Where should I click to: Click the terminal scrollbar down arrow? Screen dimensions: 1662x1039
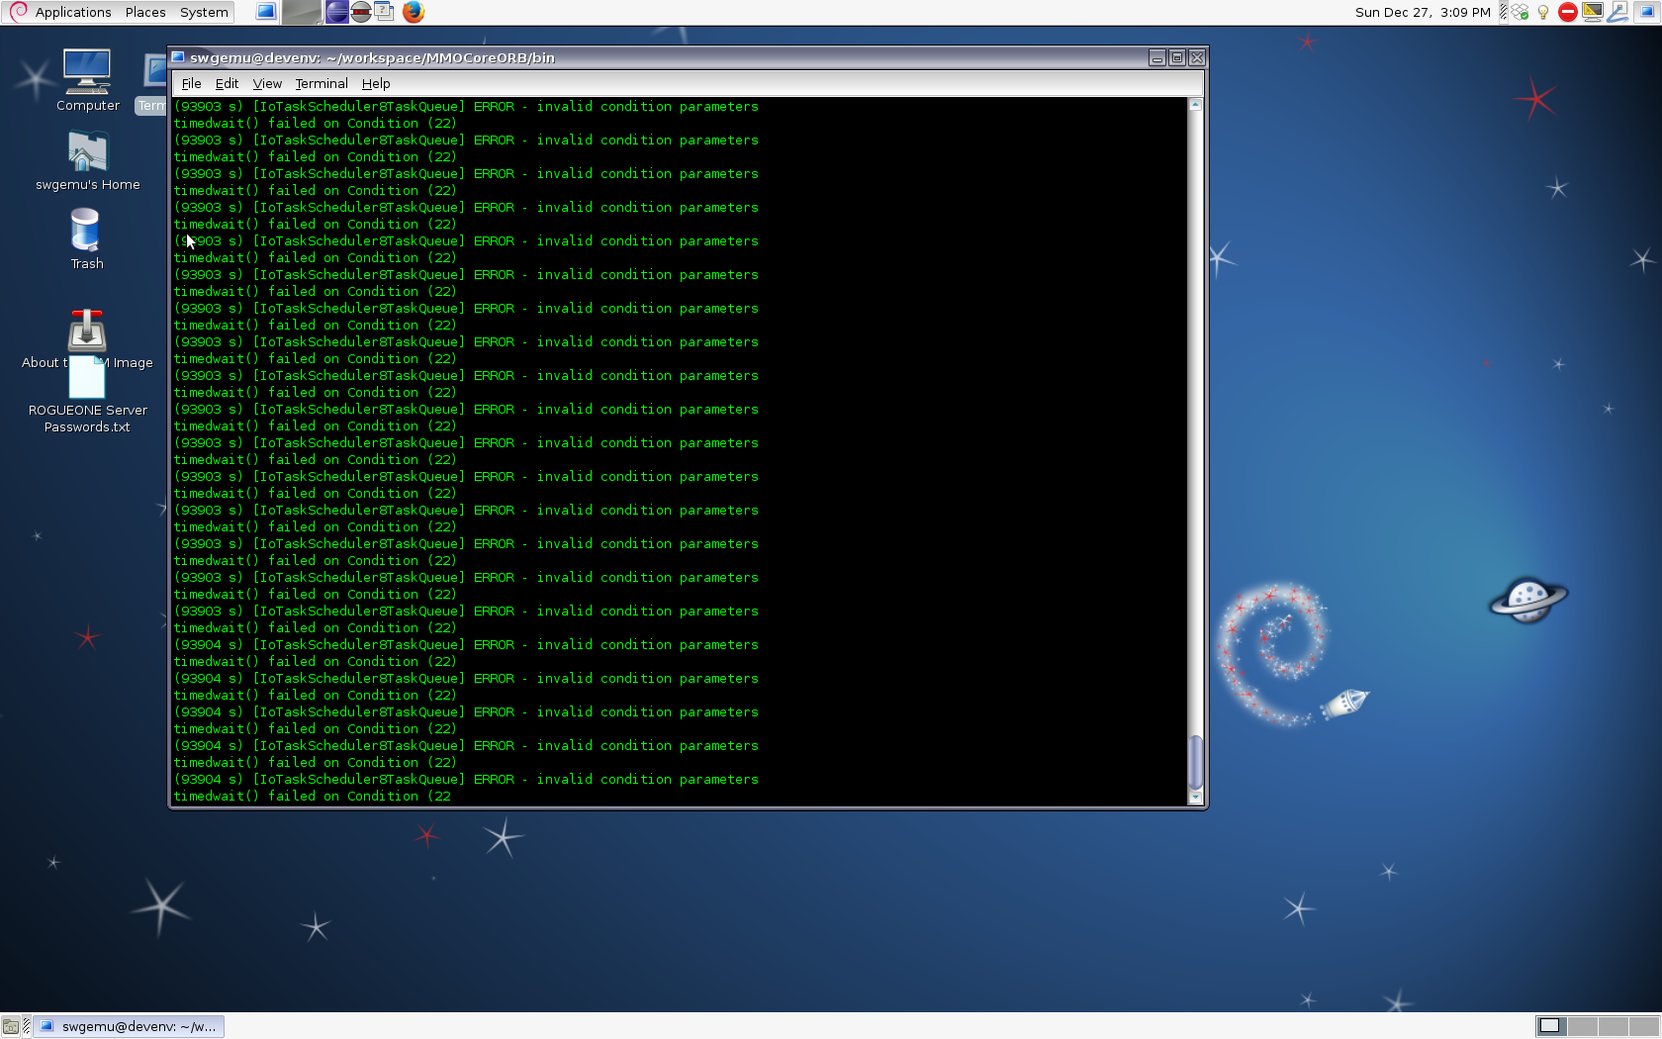(x=1195, y=797)
